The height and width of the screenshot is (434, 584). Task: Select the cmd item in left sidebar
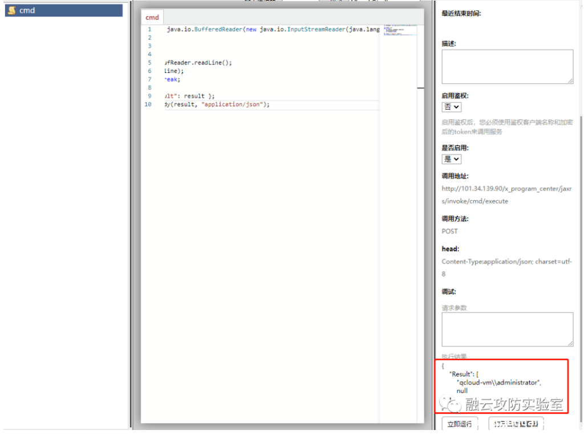(64, 10)
